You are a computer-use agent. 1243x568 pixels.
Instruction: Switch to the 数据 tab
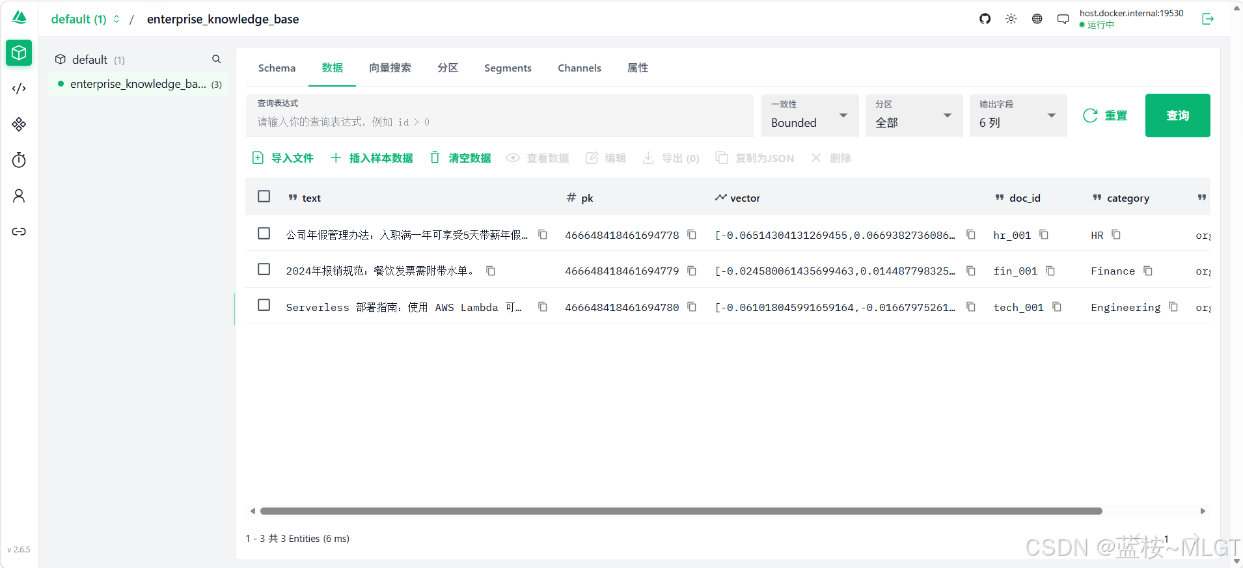(332, 68)
